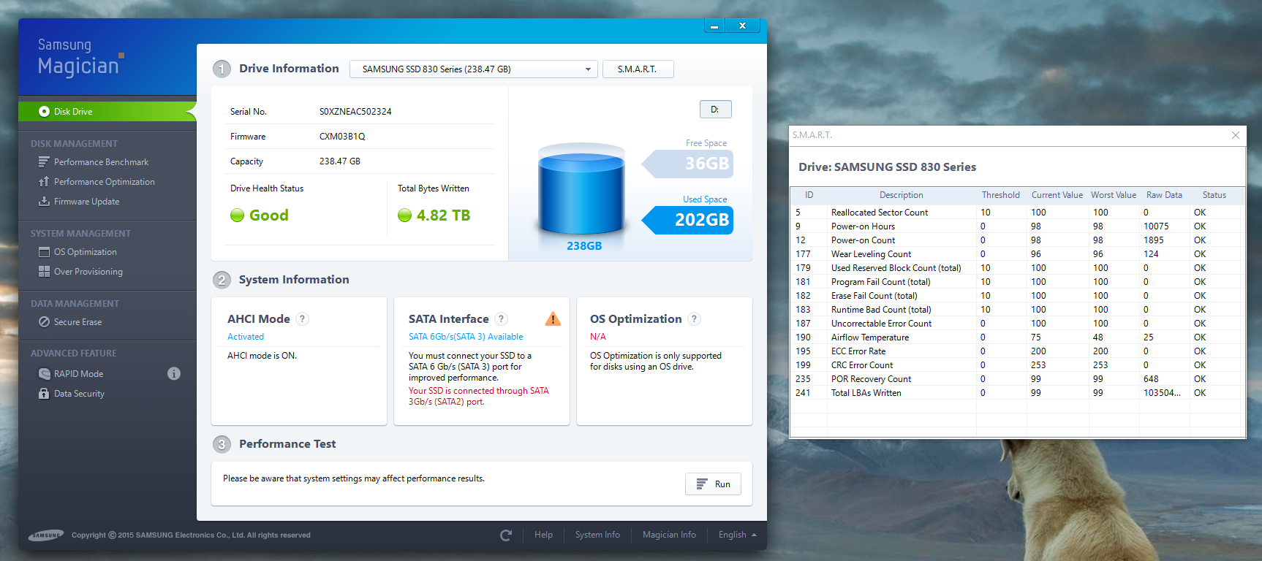This screenshot has width=1262, height=561.
Task: Click OS Optimization help question mark
Action: click(695, 319)
